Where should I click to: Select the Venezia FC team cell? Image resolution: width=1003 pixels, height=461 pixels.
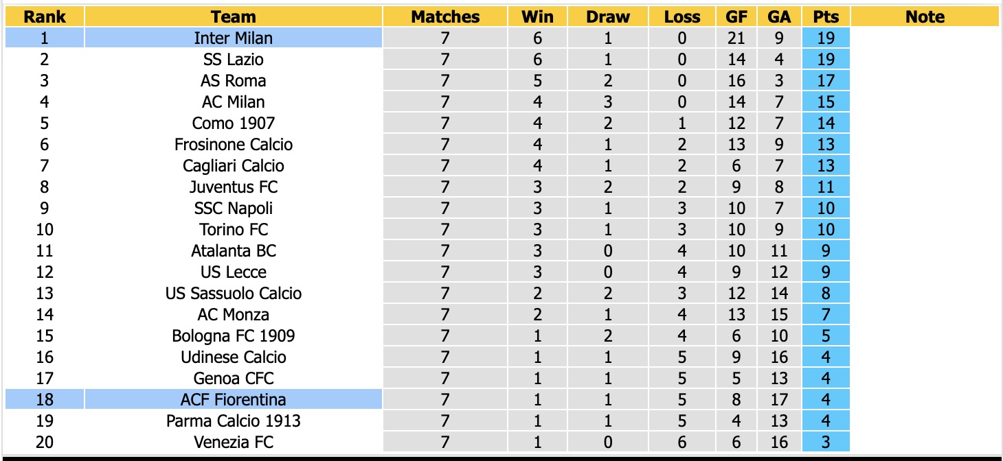[234, 442]
